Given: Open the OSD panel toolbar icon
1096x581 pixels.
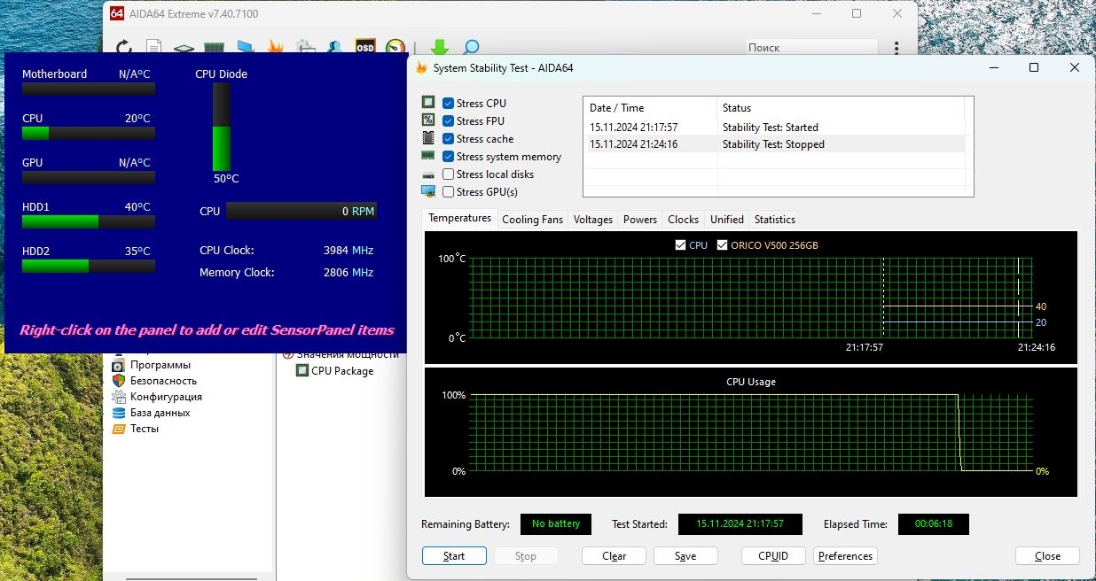Looking at the screenshot, I should coord(364,47).
